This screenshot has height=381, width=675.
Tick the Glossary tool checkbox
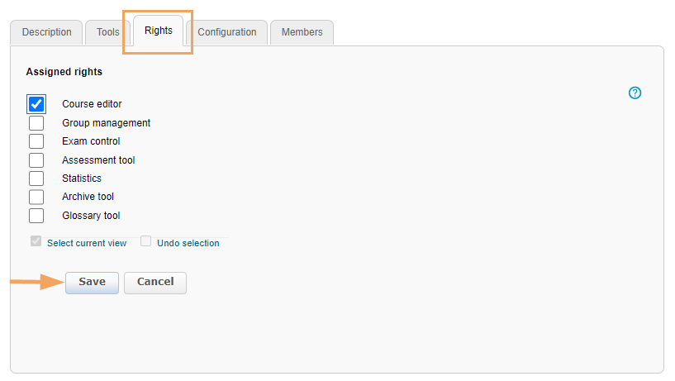36,216
